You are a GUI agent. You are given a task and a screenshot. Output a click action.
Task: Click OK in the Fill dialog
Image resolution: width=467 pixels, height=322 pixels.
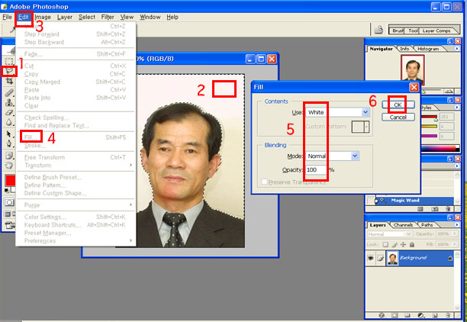click(x=398, y=105)
